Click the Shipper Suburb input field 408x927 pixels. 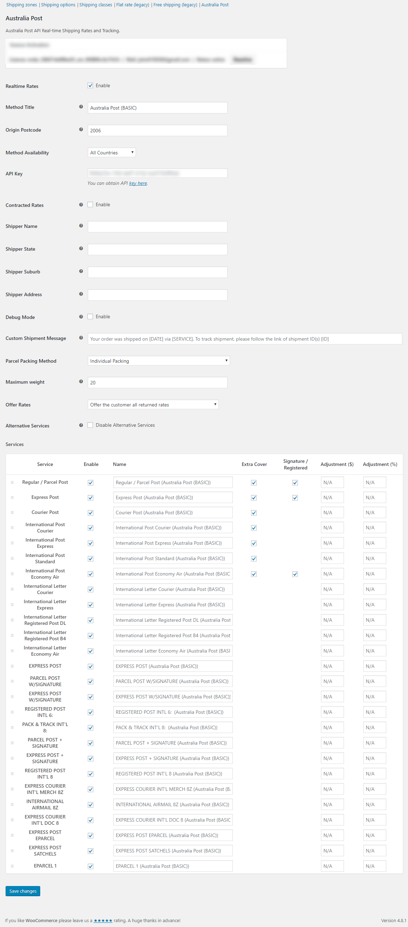click(157, 272)
